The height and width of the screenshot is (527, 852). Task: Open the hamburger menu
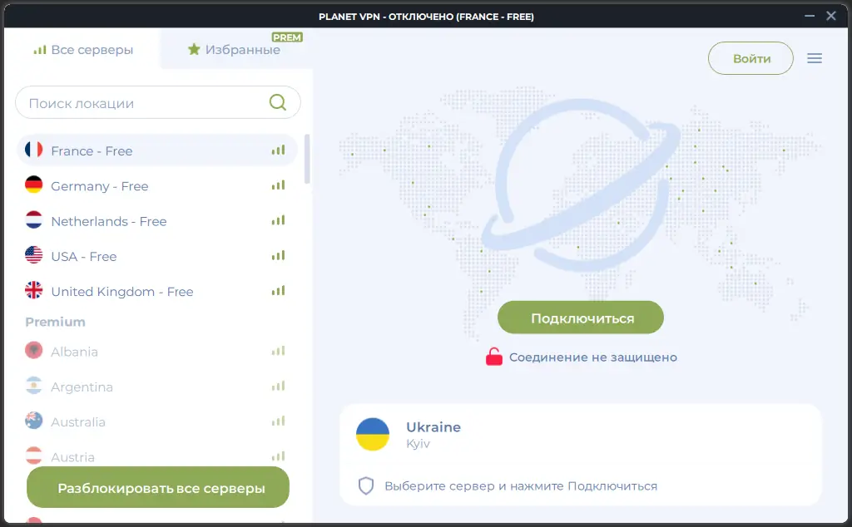[814, 58]
